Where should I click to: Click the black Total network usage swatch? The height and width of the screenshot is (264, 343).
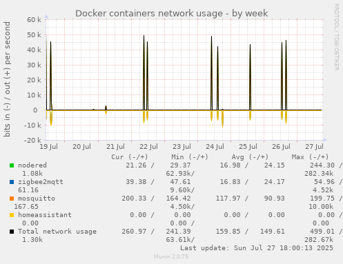point(12,232)
